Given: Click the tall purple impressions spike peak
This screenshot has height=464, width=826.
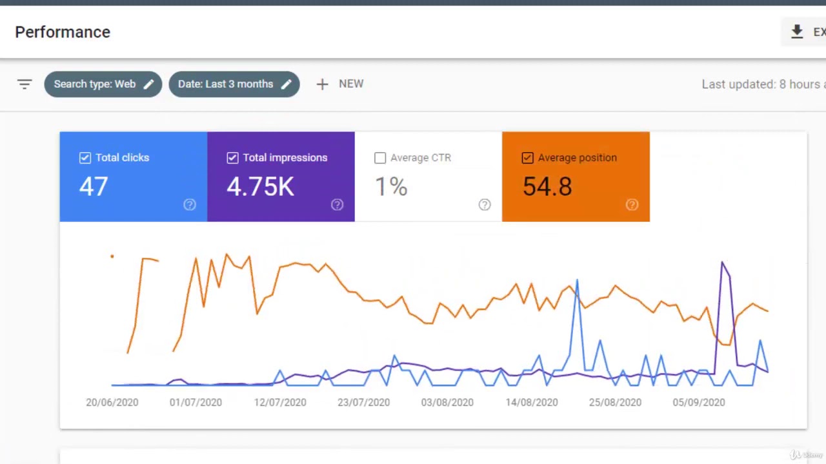Looking at the screenshot, I should (722, 262).
